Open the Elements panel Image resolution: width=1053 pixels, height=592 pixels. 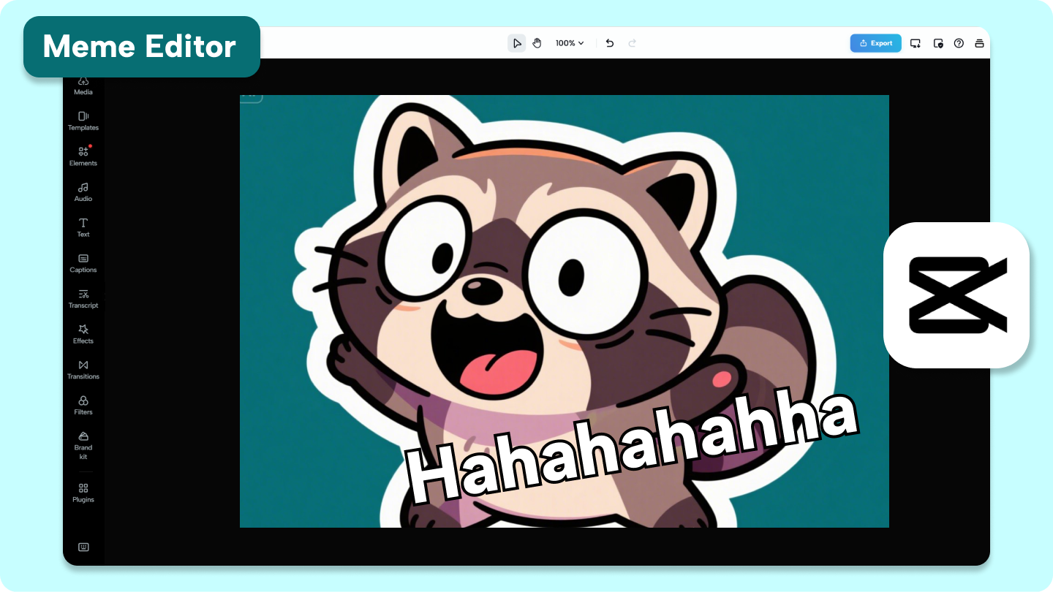coord(83,156)
